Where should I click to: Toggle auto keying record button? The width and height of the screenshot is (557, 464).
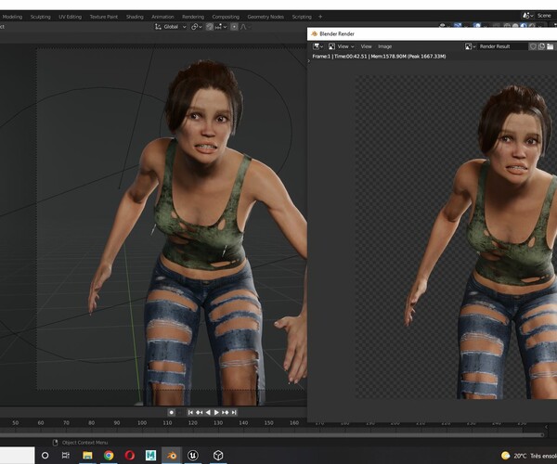[x=171, y=413]
